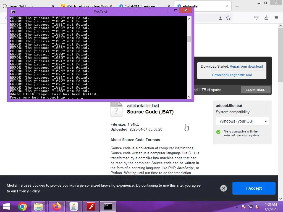Close the CollabVM Shareware tab
This screenshot has width=283, height=212.
pyautogui.click(x=169, y=6)
